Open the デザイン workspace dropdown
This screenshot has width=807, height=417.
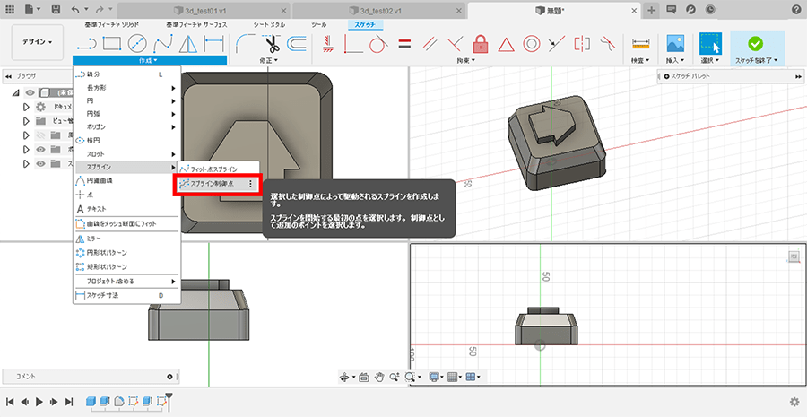coord(37,42)
